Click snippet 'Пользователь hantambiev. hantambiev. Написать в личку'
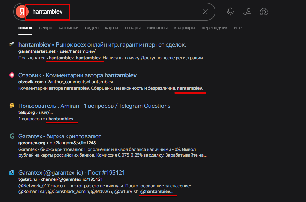 111,58
